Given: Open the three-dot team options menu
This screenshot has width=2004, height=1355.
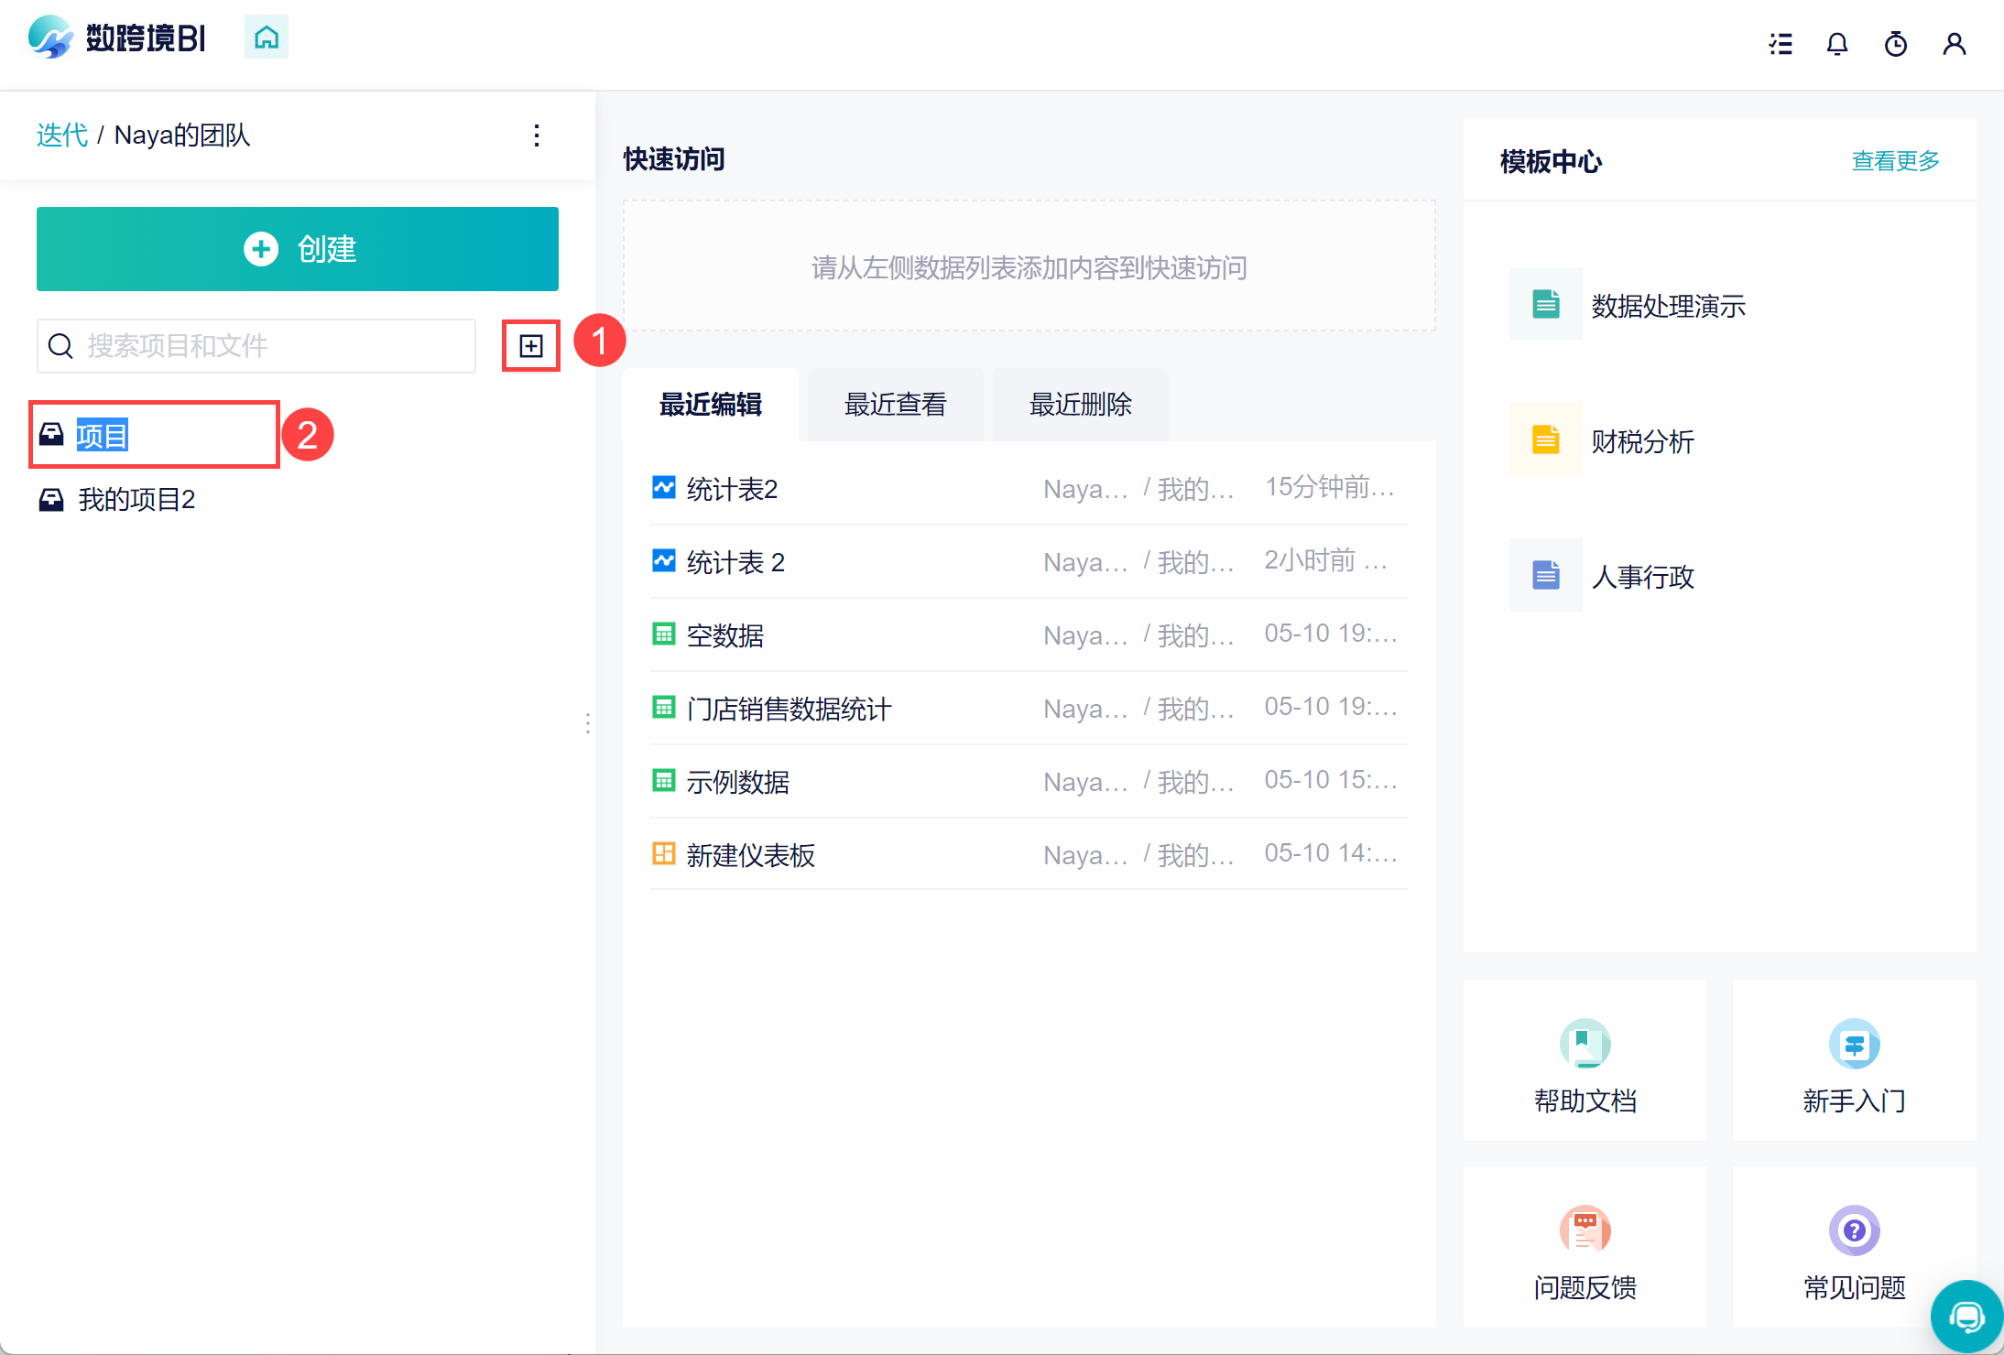Looking at the screenshot, I should click(x=537, y=135).
